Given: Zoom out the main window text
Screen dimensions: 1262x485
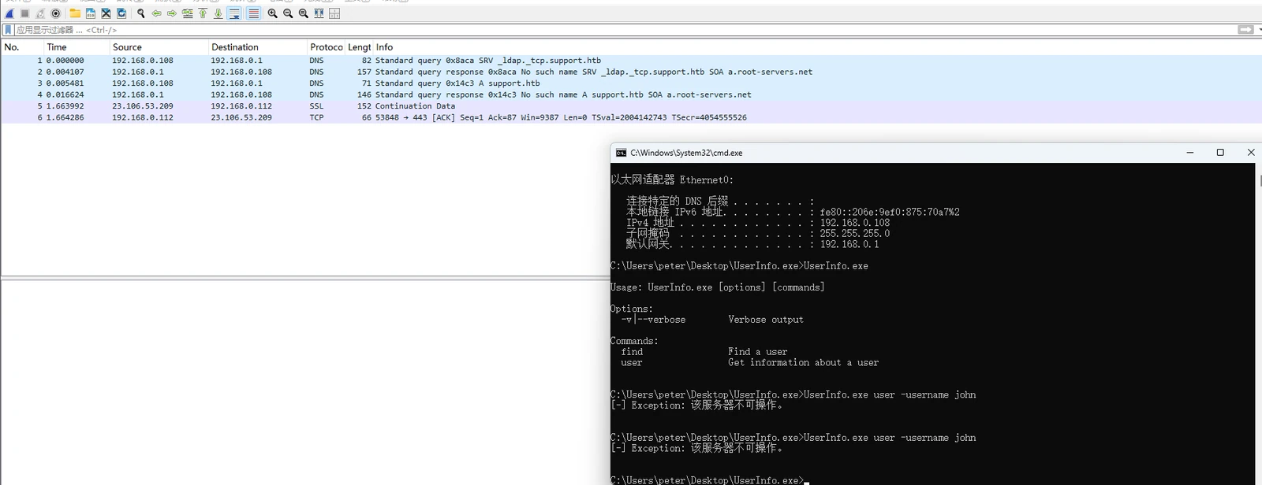Looking at the screenshot, I should [x=288, y=13].
